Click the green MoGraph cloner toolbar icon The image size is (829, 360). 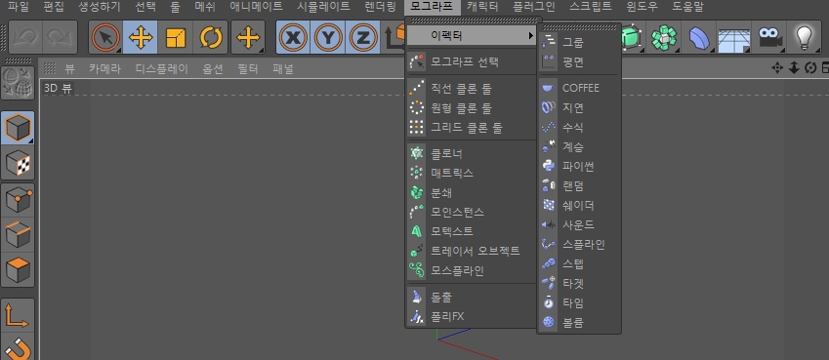coord(664,37)
